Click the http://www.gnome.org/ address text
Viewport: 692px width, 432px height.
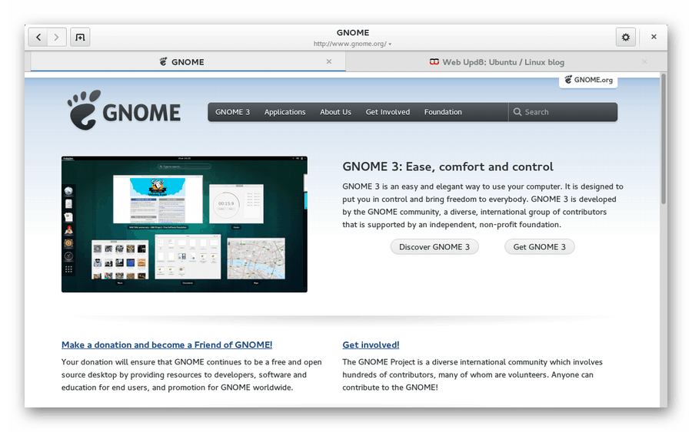pos(350,44)
